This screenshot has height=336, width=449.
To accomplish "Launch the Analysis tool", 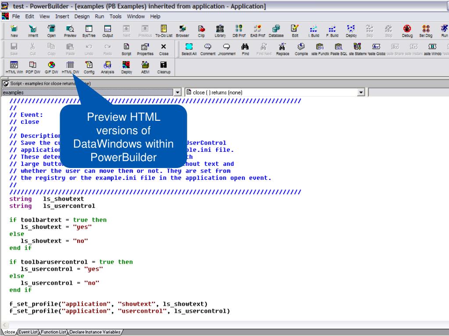I will [x=108, y=68].
